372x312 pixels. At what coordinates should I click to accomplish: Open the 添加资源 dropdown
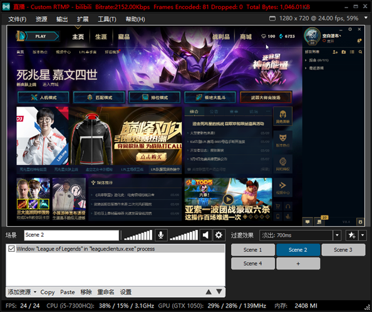point(22,292)
